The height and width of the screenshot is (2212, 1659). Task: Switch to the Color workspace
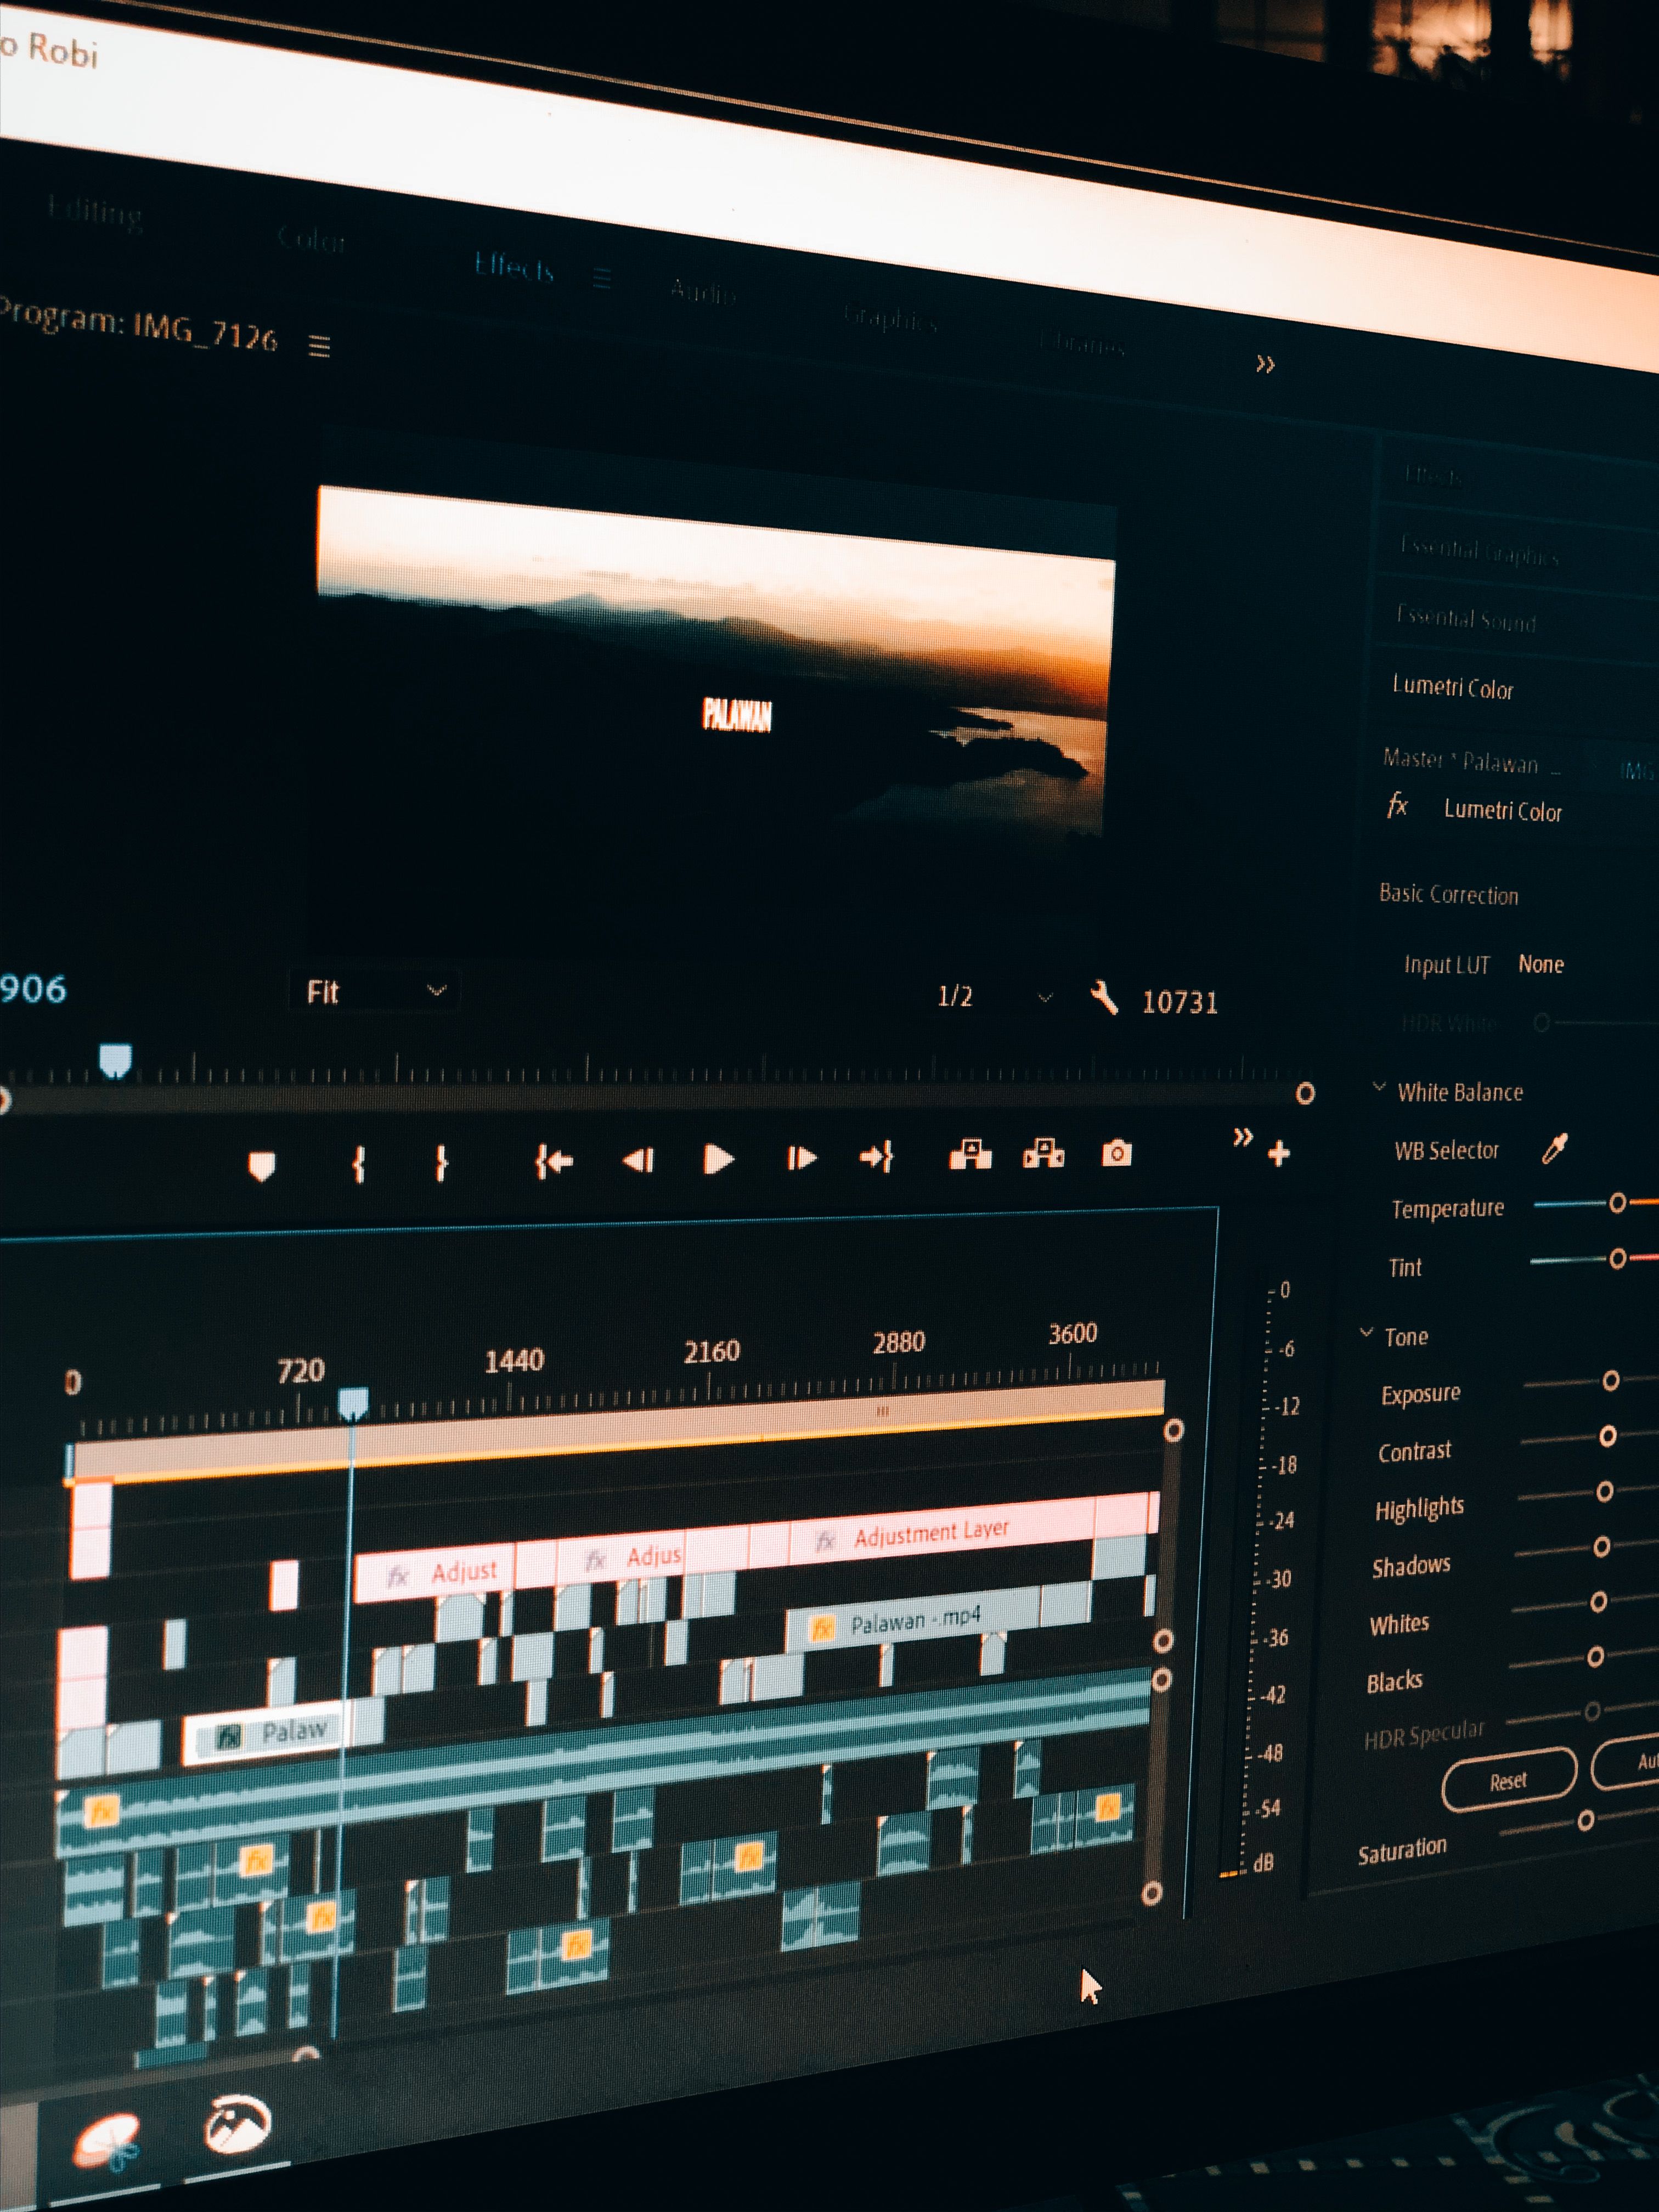311,239
